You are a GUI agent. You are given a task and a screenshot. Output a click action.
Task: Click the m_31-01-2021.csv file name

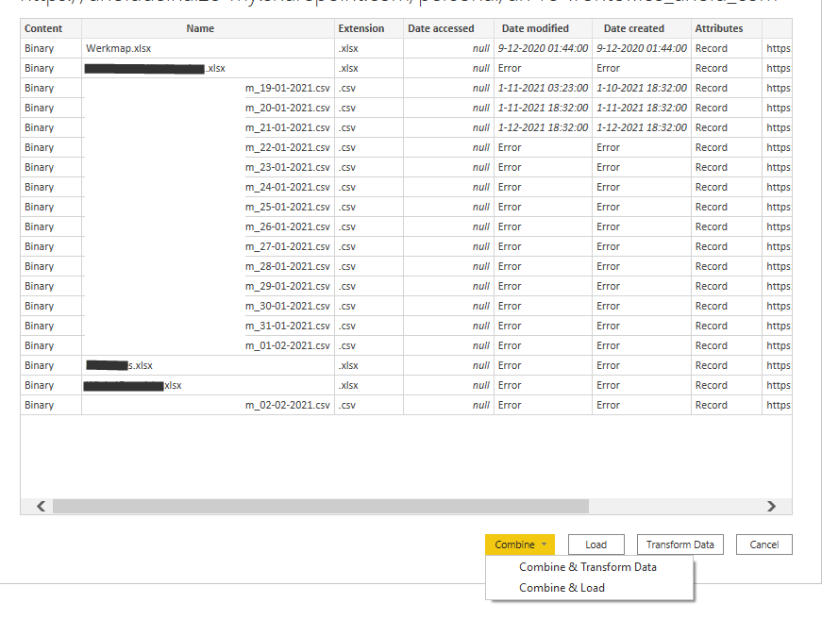point(287,326)
